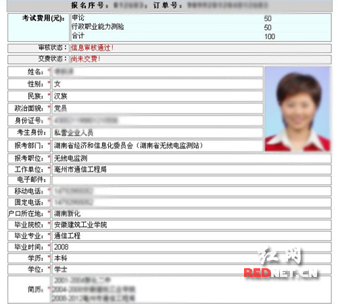Click the 100 total fee value

(270, 36)
